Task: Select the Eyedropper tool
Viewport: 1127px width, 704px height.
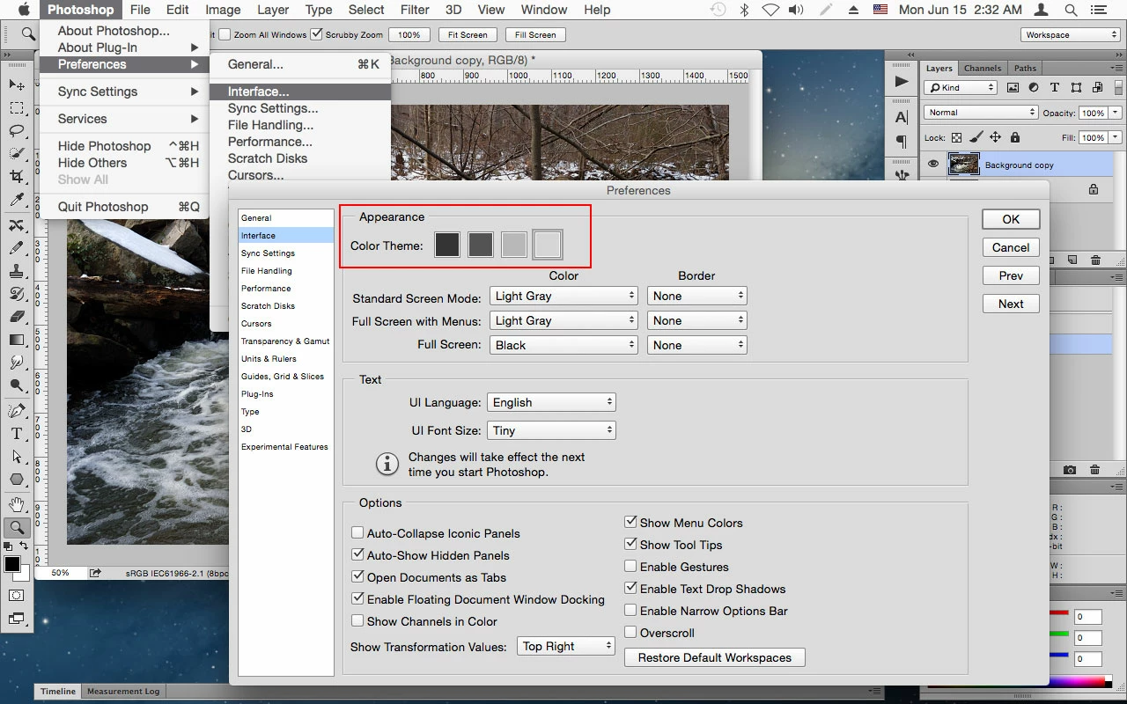Action: [17, 201]
